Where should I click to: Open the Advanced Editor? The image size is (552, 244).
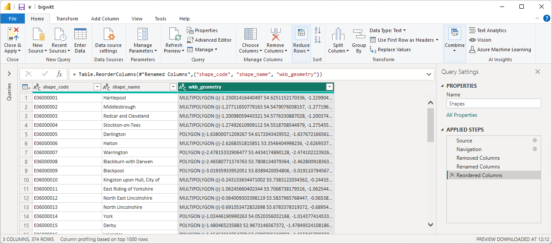point(209,40)
